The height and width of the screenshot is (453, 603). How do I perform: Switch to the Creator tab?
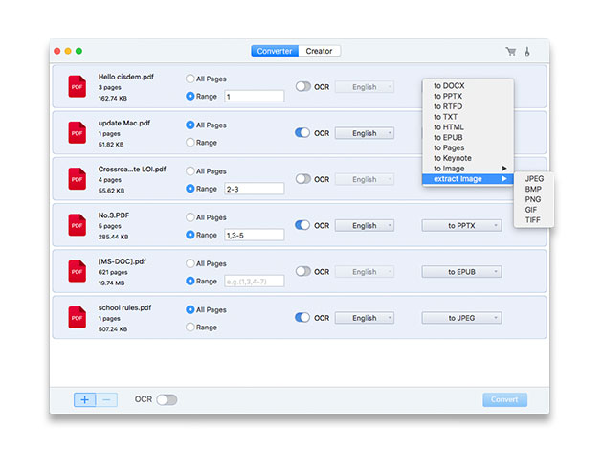point(319,51)
